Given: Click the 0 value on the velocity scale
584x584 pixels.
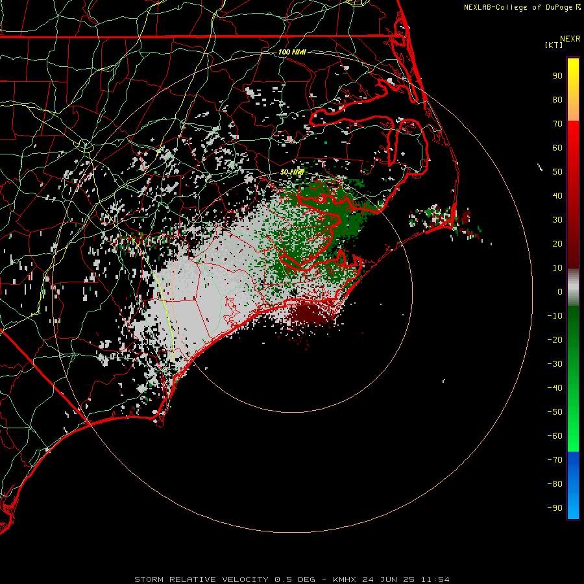Looking at the screenshot, I should point(560,291).
